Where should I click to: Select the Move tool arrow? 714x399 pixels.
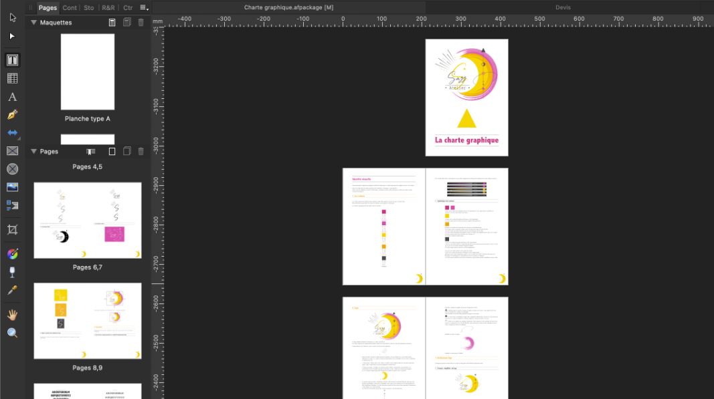[x=12, y=17]
